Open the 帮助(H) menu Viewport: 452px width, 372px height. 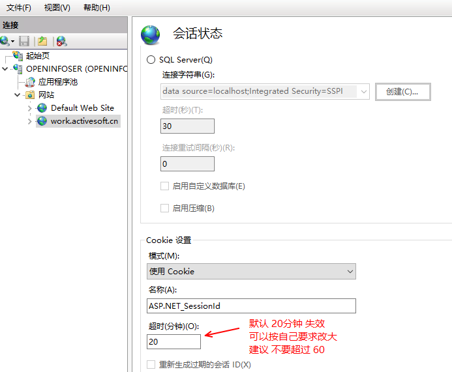click(x=97, y=8)
